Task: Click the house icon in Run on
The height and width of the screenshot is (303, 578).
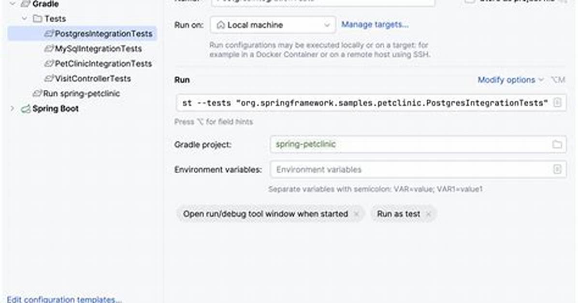Action: (221, 25)
